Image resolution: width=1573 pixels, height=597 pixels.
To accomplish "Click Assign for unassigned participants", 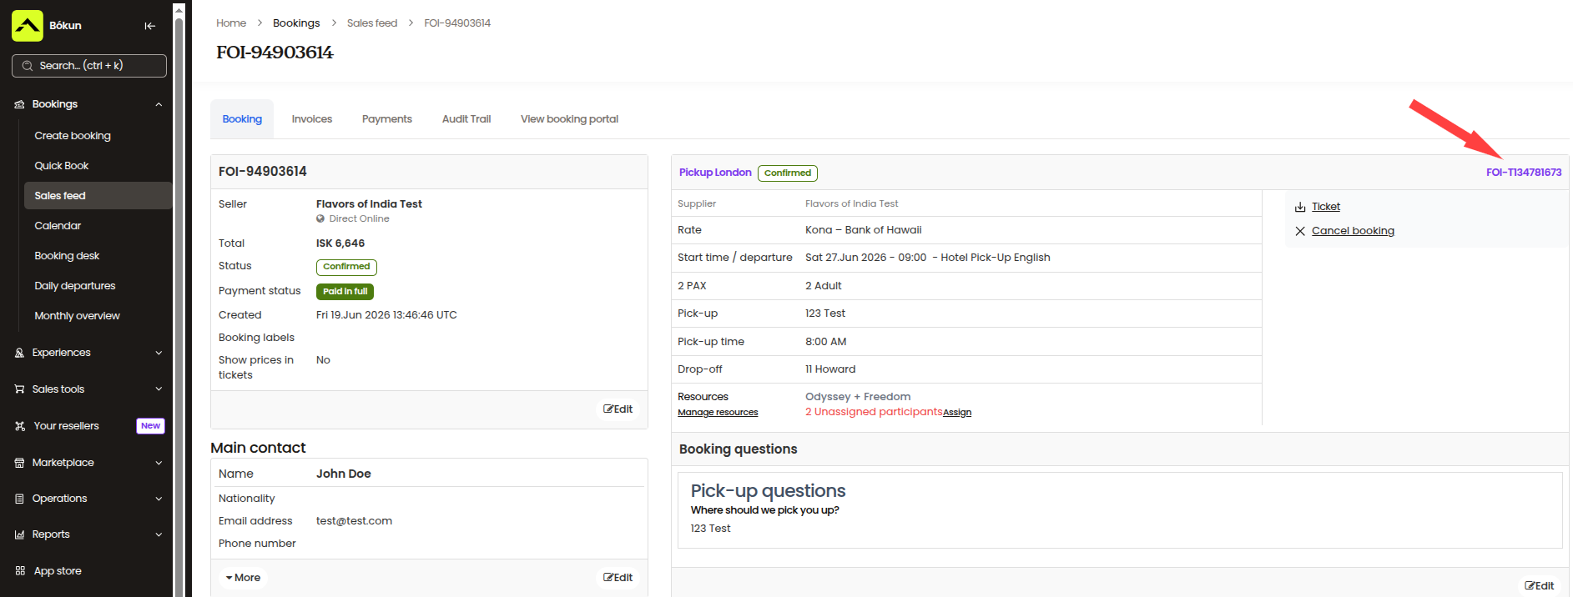I will [957, 413].
